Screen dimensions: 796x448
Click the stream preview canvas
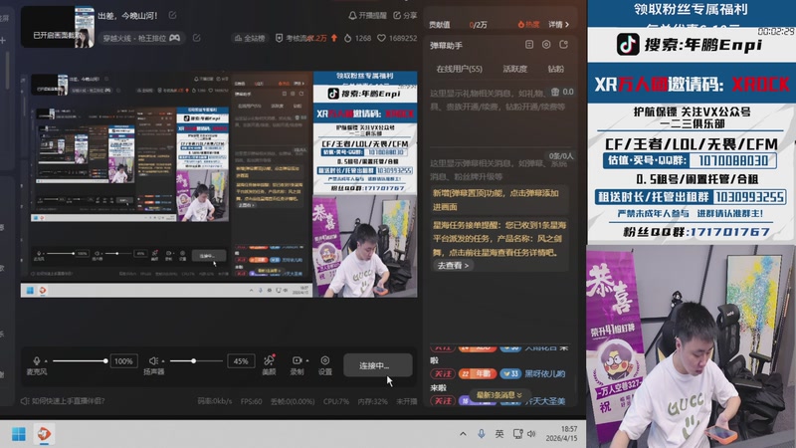[x=219, y=184]
